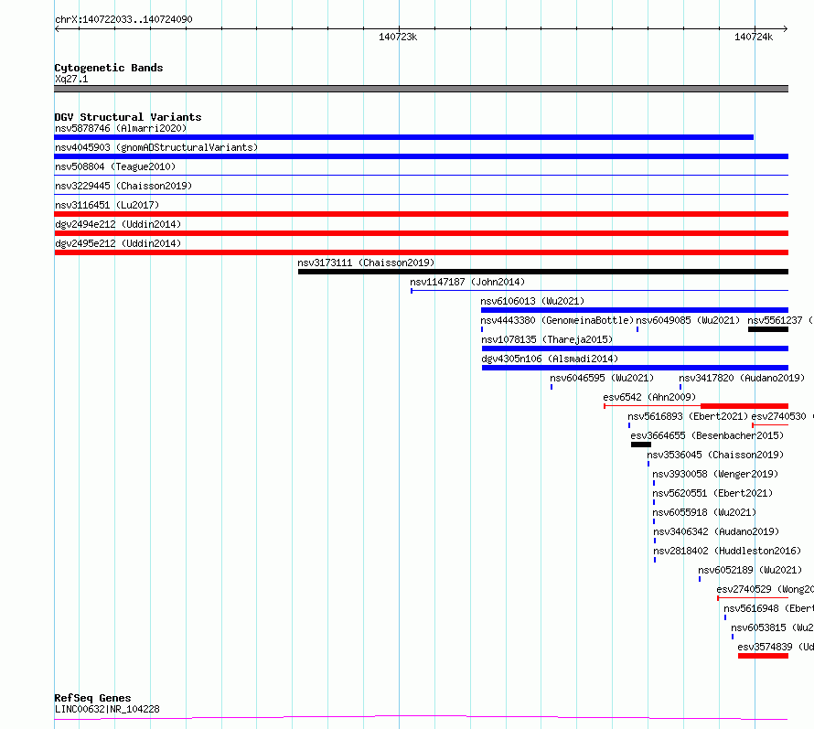
Task: Click the nsv5878746 (Almarri2020) variant label
Action: pos(121,128)
